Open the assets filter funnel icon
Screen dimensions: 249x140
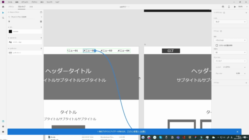pos(9,22)
